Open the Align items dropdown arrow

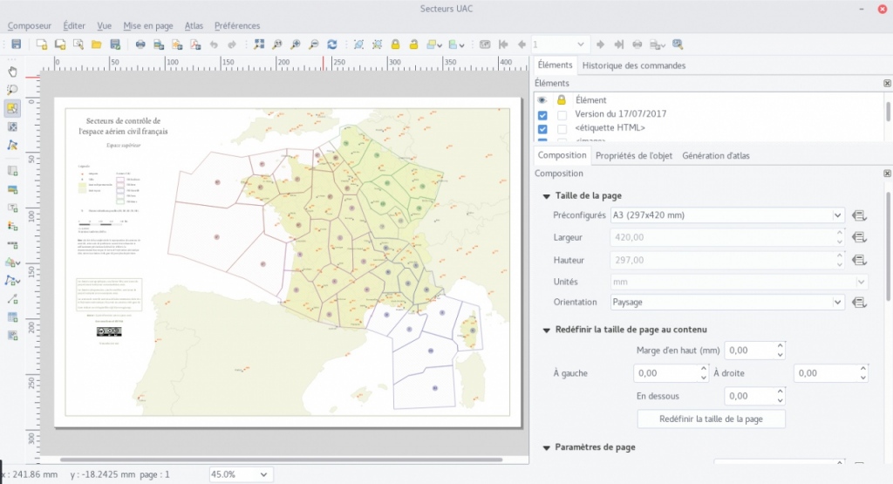(x=462, y=45)
